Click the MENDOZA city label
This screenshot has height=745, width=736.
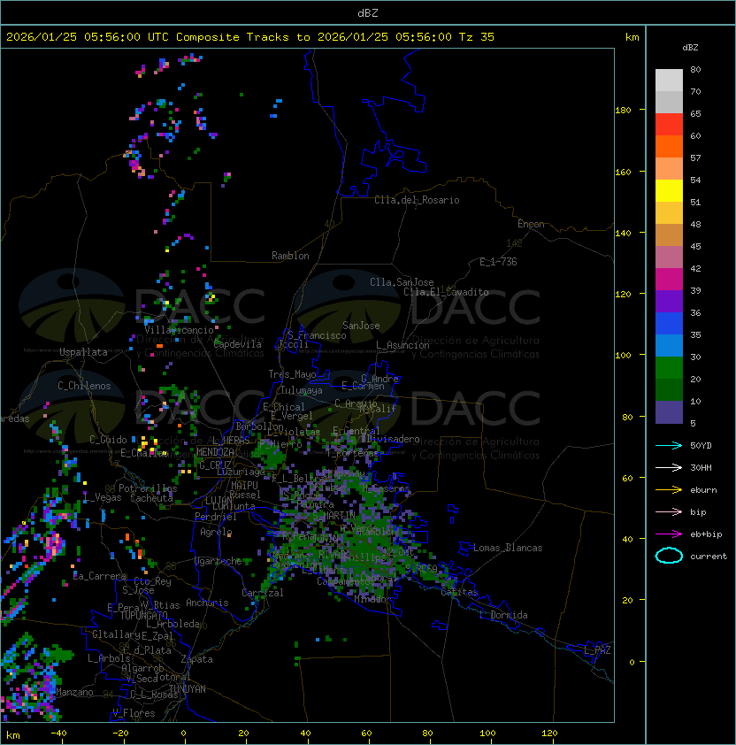[x=215, y=452]
